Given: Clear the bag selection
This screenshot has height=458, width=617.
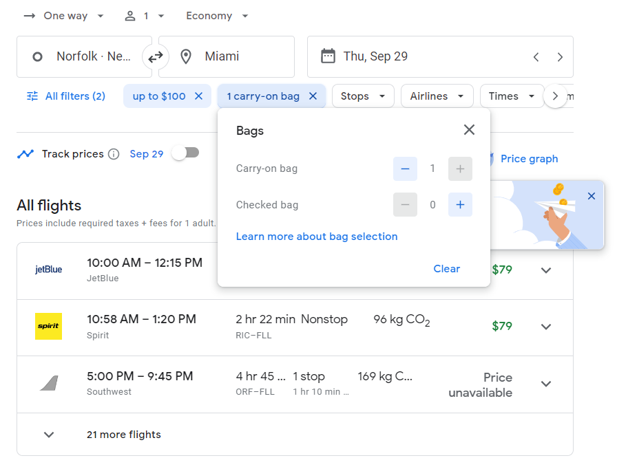Looking at the screenshot, I should click(447, 269).
